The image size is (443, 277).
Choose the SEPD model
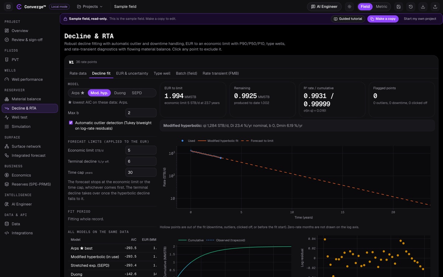137,93
